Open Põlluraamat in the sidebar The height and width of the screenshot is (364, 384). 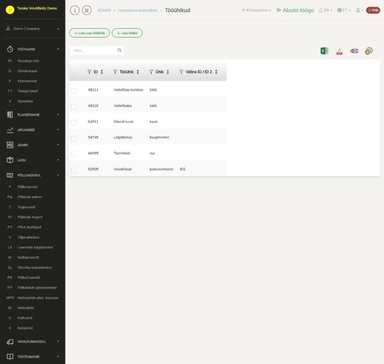[27, 187]
